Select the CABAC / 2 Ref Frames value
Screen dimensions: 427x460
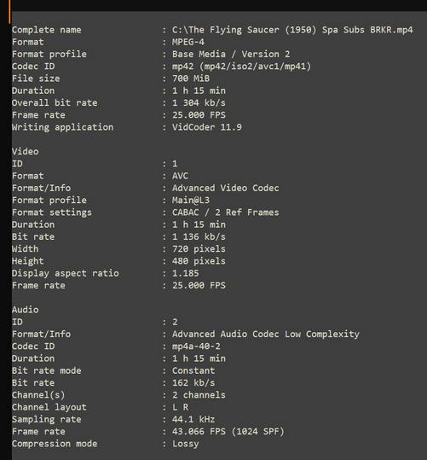tap(225, 213)
